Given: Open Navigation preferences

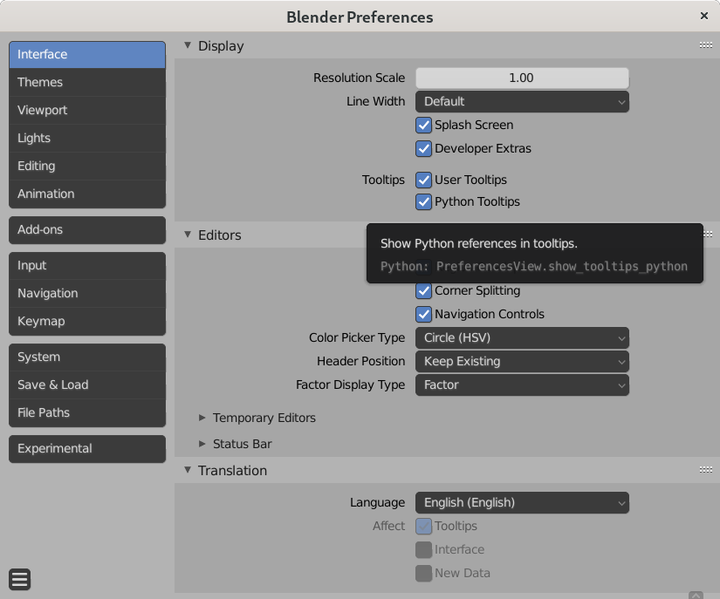Looking at the screenshot, I should click(x=87, y=294).
